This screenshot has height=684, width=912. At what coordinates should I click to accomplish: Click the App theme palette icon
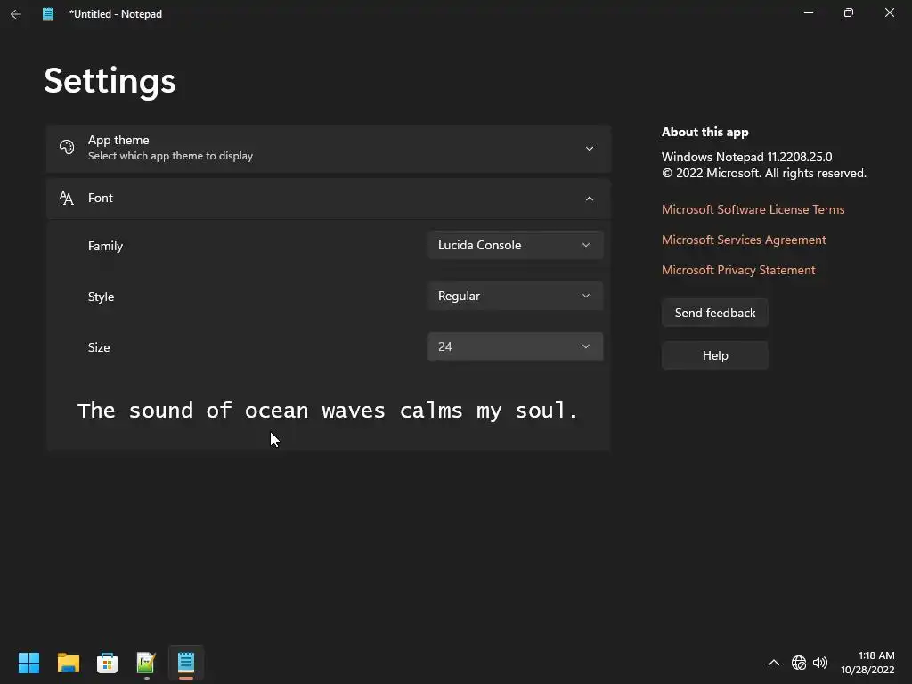(x=67, y=147)
